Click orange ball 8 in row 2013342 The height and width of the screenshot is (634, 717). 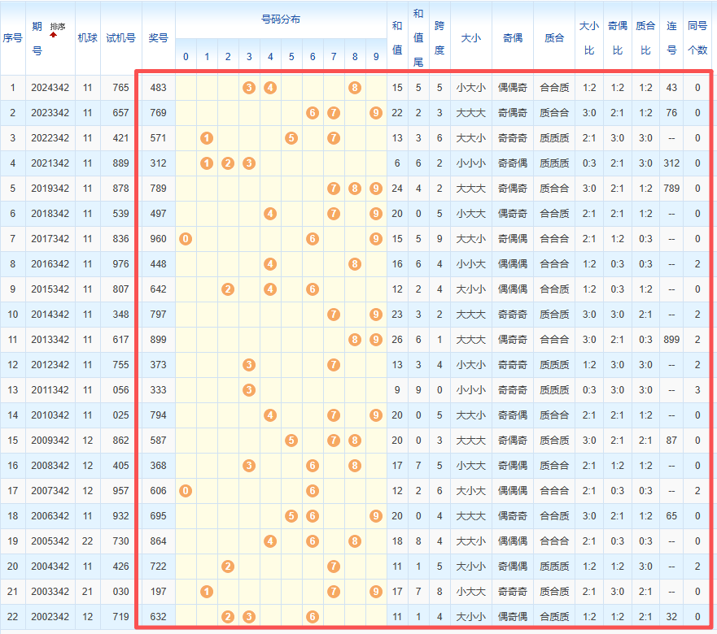[355, 340]
